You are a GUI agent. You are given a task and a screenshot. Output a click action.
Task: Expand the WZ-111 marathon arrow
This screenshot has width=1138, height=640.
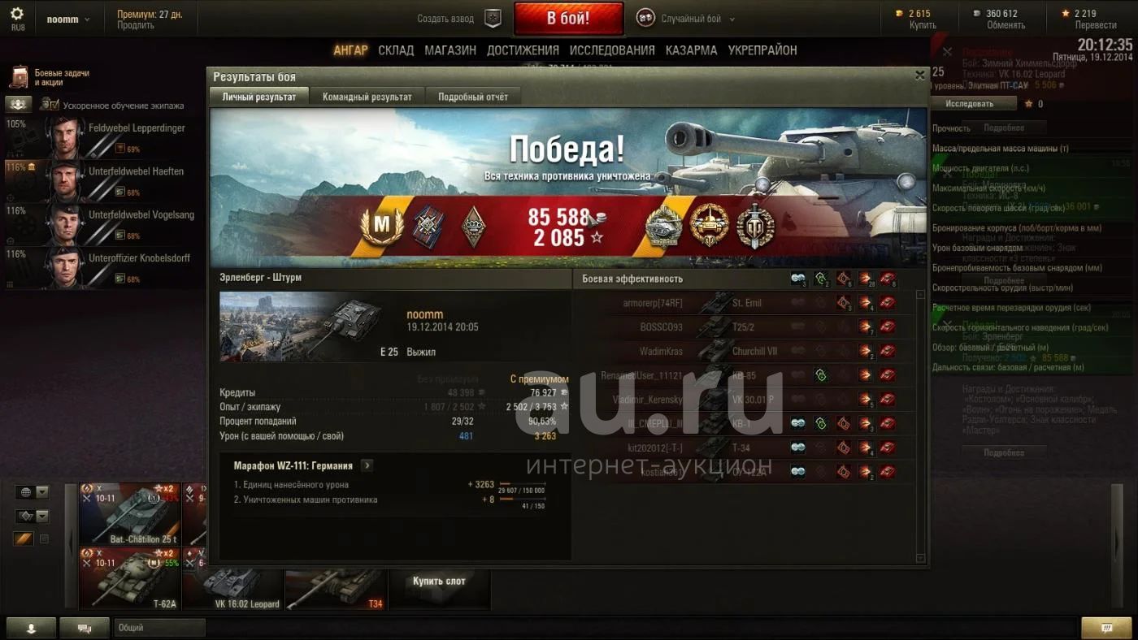[367, 465]
